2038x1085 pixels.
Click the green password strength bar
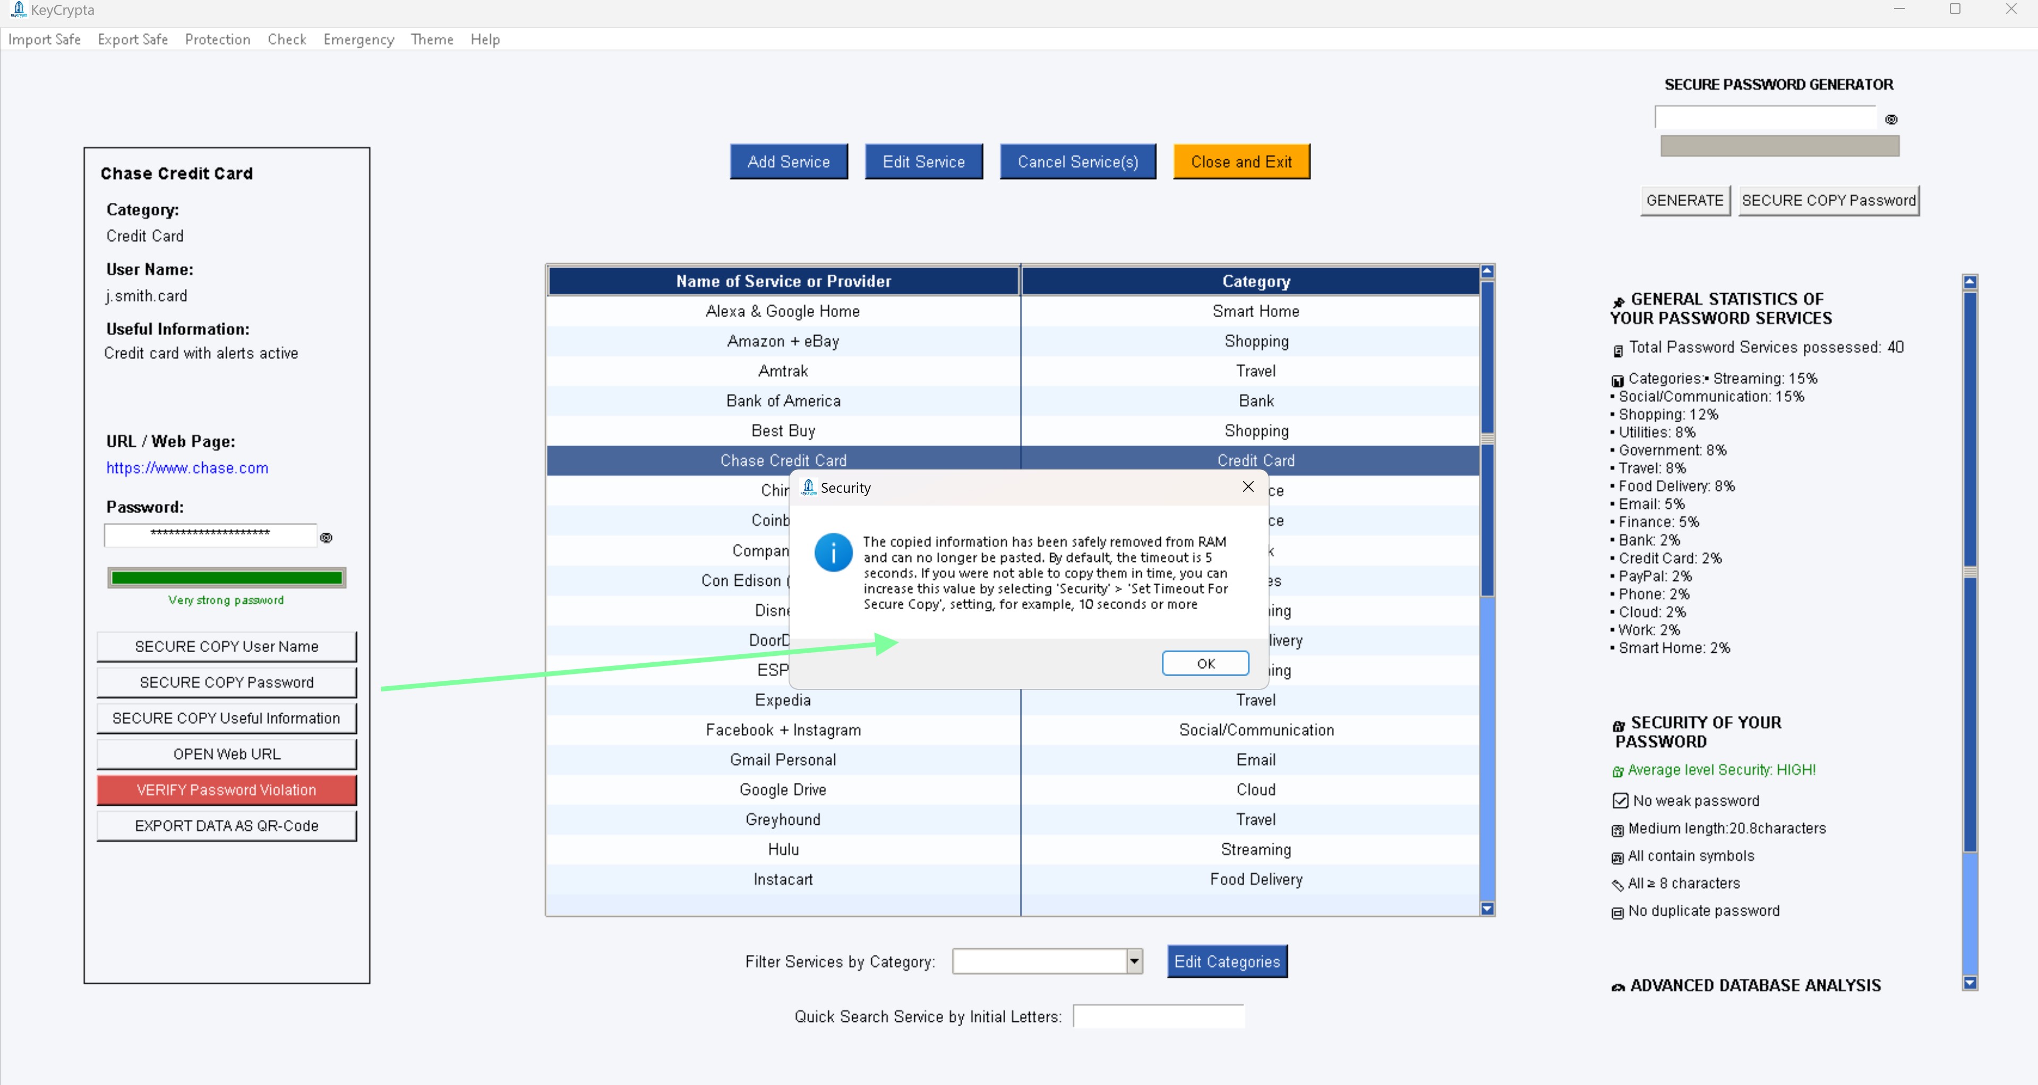(x=226, y=577)
